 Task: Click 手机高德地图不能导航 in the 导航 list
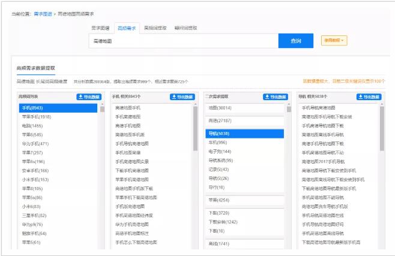pos(323,198)
